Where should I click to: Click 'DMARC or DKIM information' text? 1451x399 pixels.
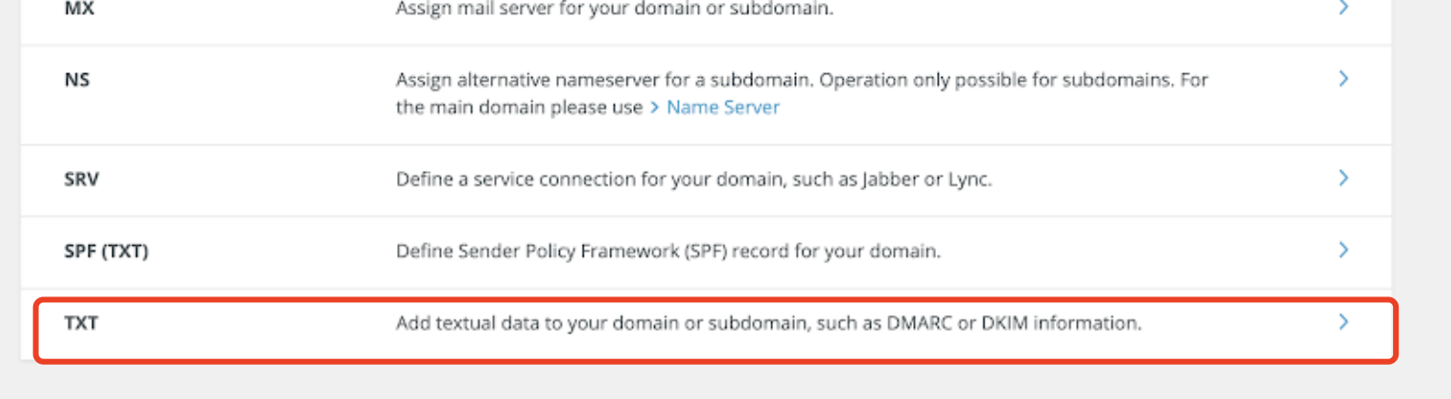[1014, 323]
